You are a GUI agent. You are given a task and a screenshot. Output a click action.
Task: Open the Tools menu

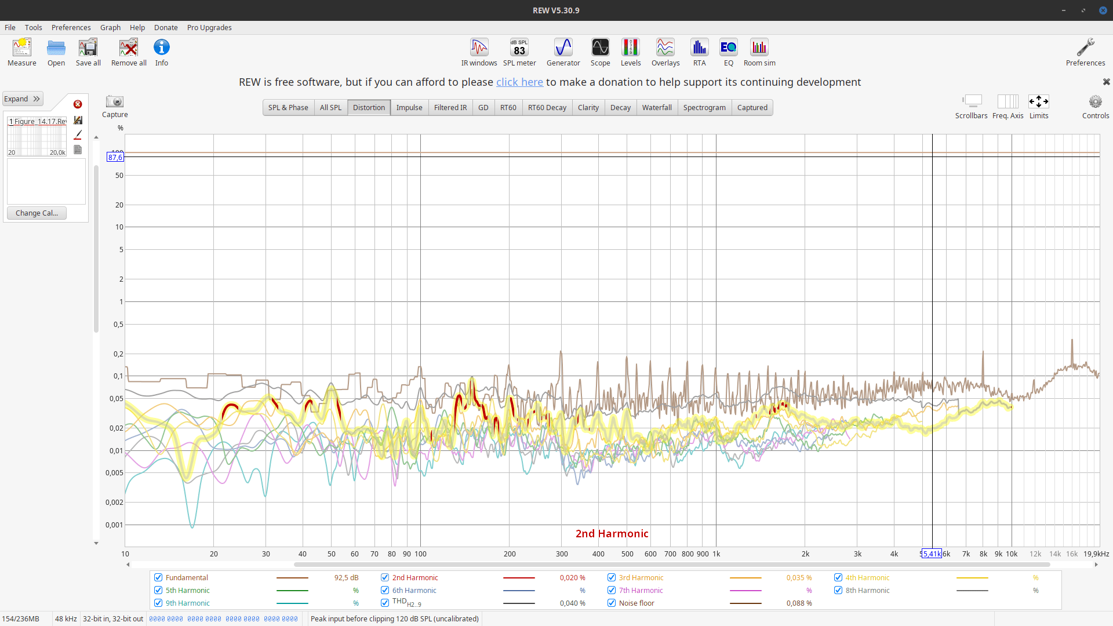point(33,27)
